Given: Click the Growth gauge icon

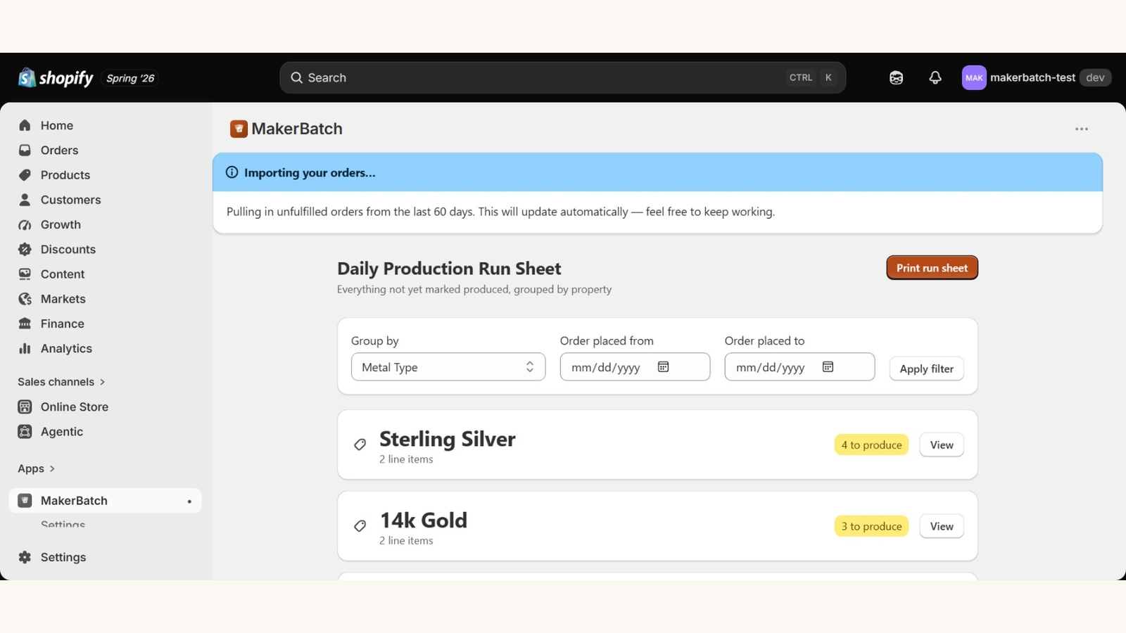Looking at the screenshot, I should click(x=25, y=224).
